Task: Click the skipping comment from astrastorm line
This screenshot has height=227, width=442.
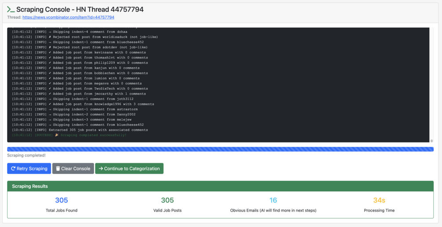Action: (x=75, y=109)
